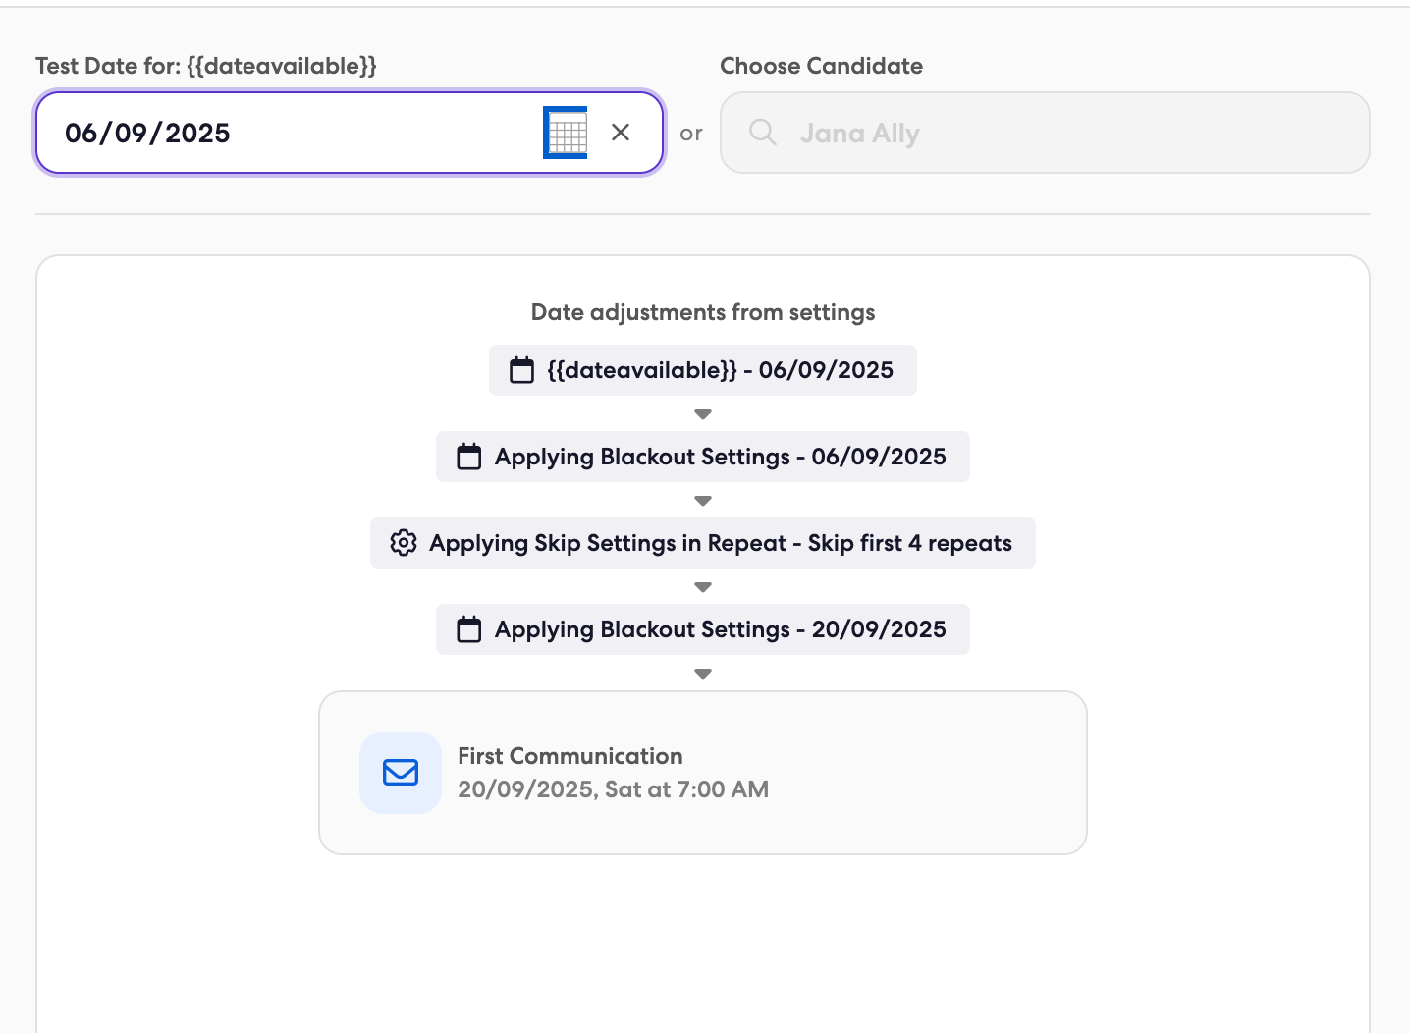Open the calendar picker icon

tap(566, 132)
